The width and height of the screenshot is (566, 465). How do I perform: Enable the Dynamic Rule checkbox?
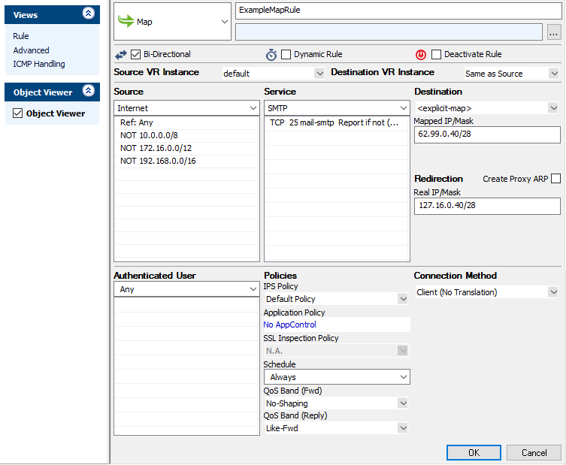286,55
